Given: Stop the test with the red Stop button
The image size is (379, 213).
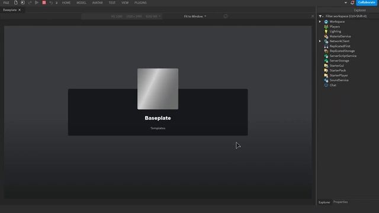Looking at the screenshot, I should [x=44, y=2].
